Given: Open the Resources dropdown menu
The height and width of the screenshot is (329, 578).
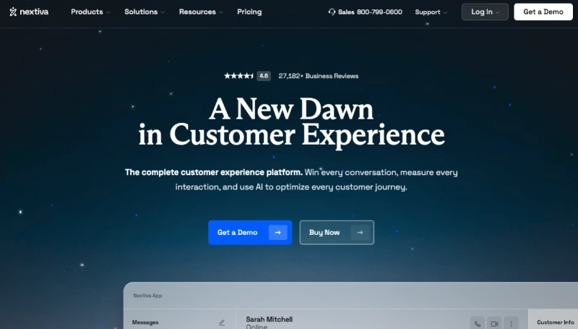Looking at the screenshot, I should [201, 12].
